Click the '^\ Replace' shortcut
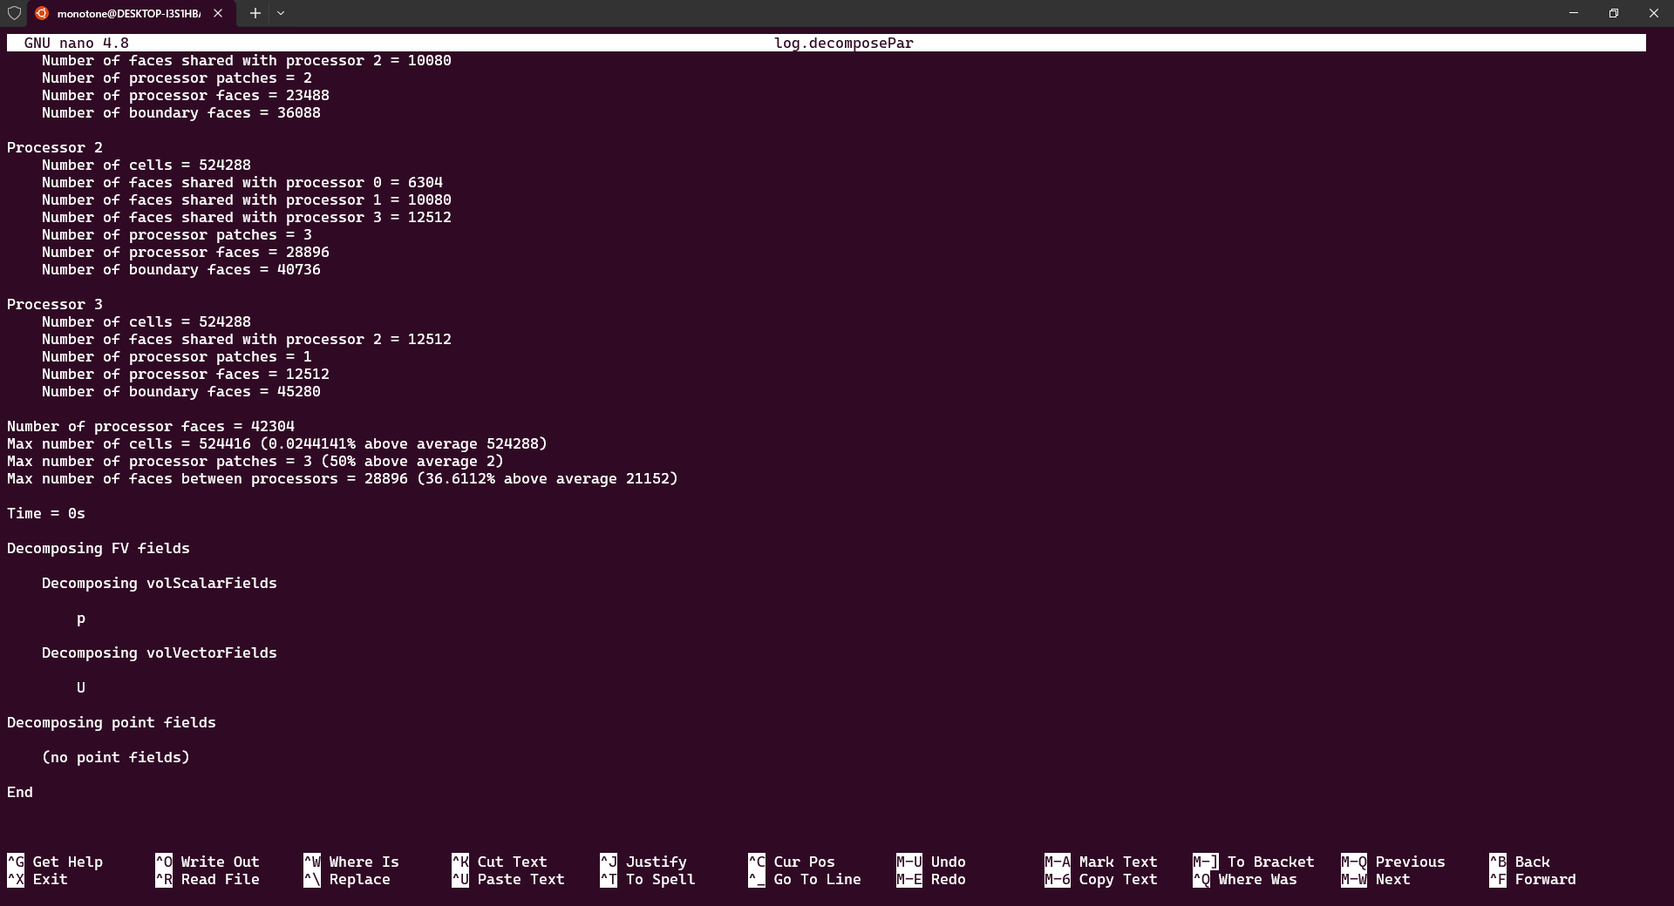 pyautogui.click(x=347, y=879)
